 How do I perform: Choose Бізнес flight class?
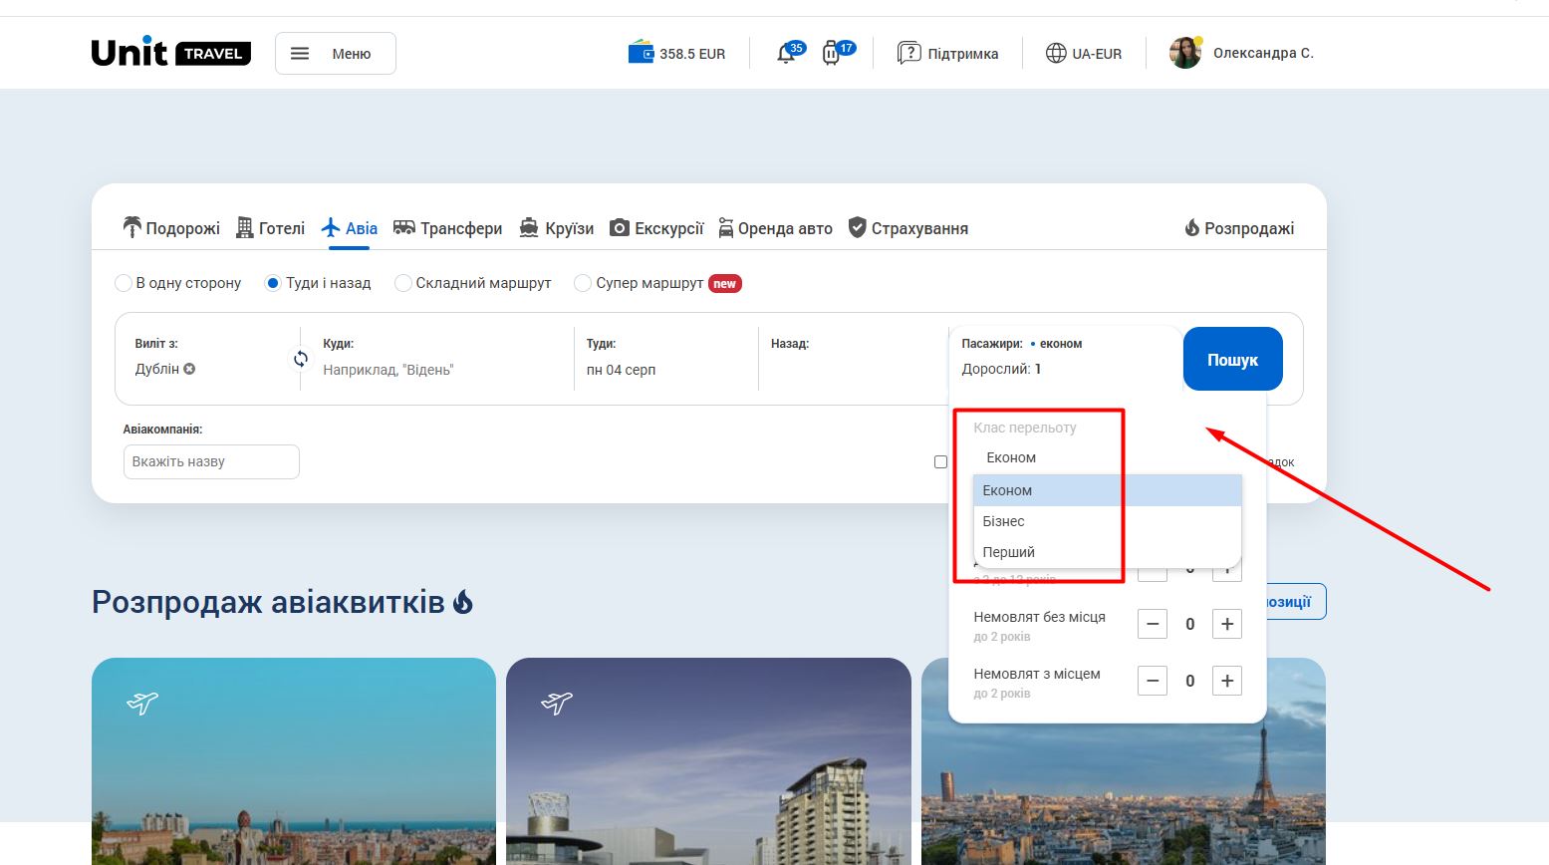1107,521
